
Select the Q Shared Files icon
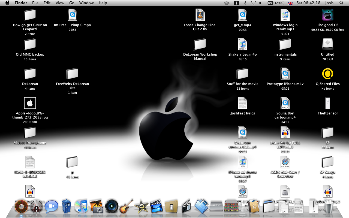tap(328, 74)
